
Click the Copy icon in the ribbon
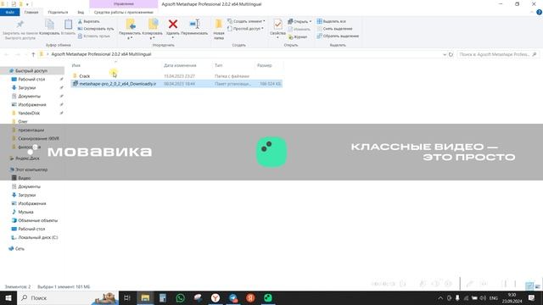49,25
